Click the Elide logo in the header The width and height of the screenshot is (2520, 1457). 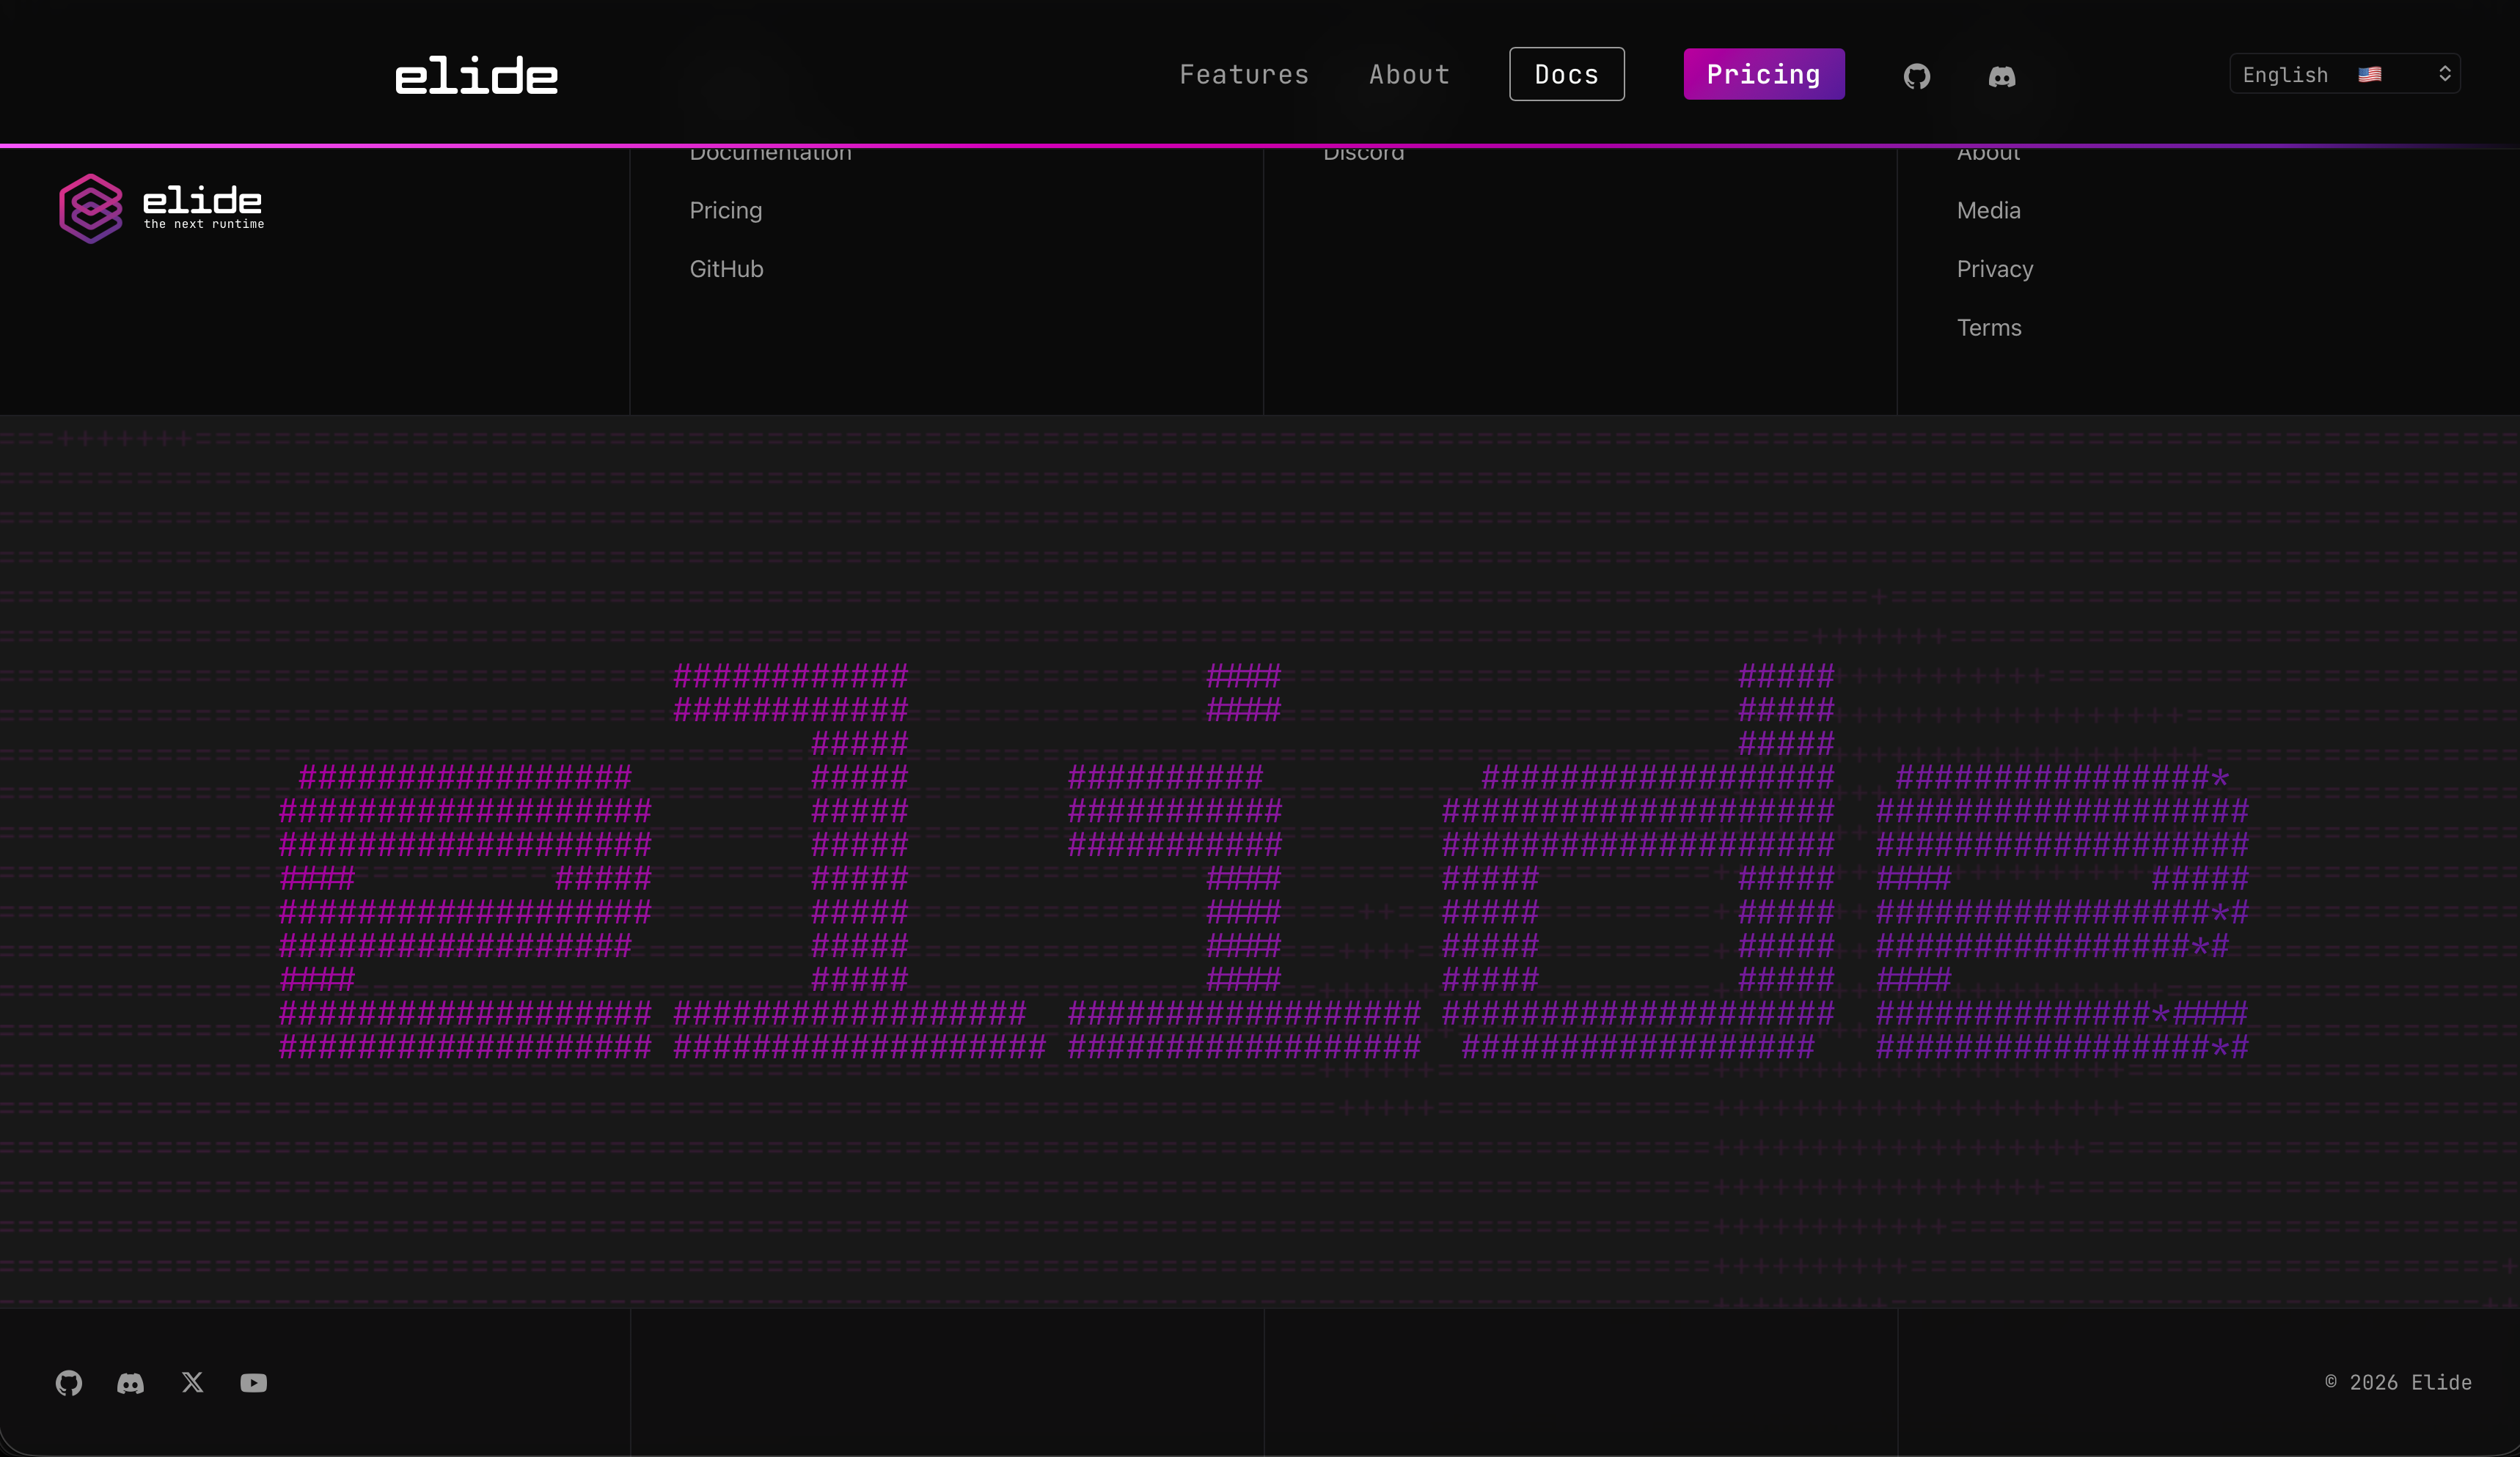(476, 73)
